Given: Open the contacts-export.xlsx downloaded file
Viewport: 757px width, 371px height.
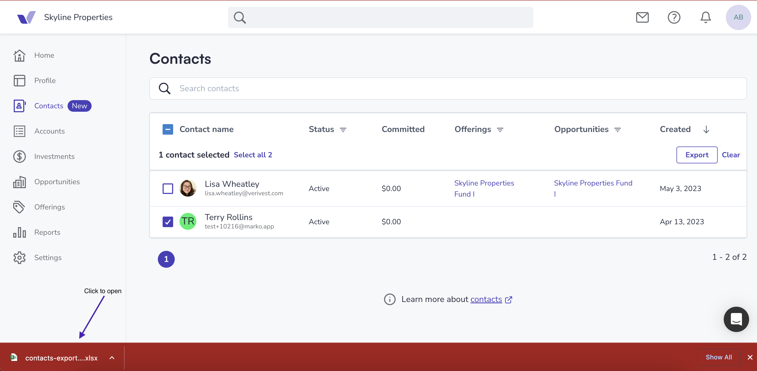Looking at the screenshot, I should (x=61, y=358).
